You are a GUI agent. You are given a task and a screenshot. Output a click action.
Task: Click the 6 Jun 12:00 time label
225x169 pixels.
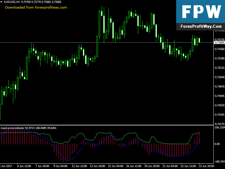[24, 166]
